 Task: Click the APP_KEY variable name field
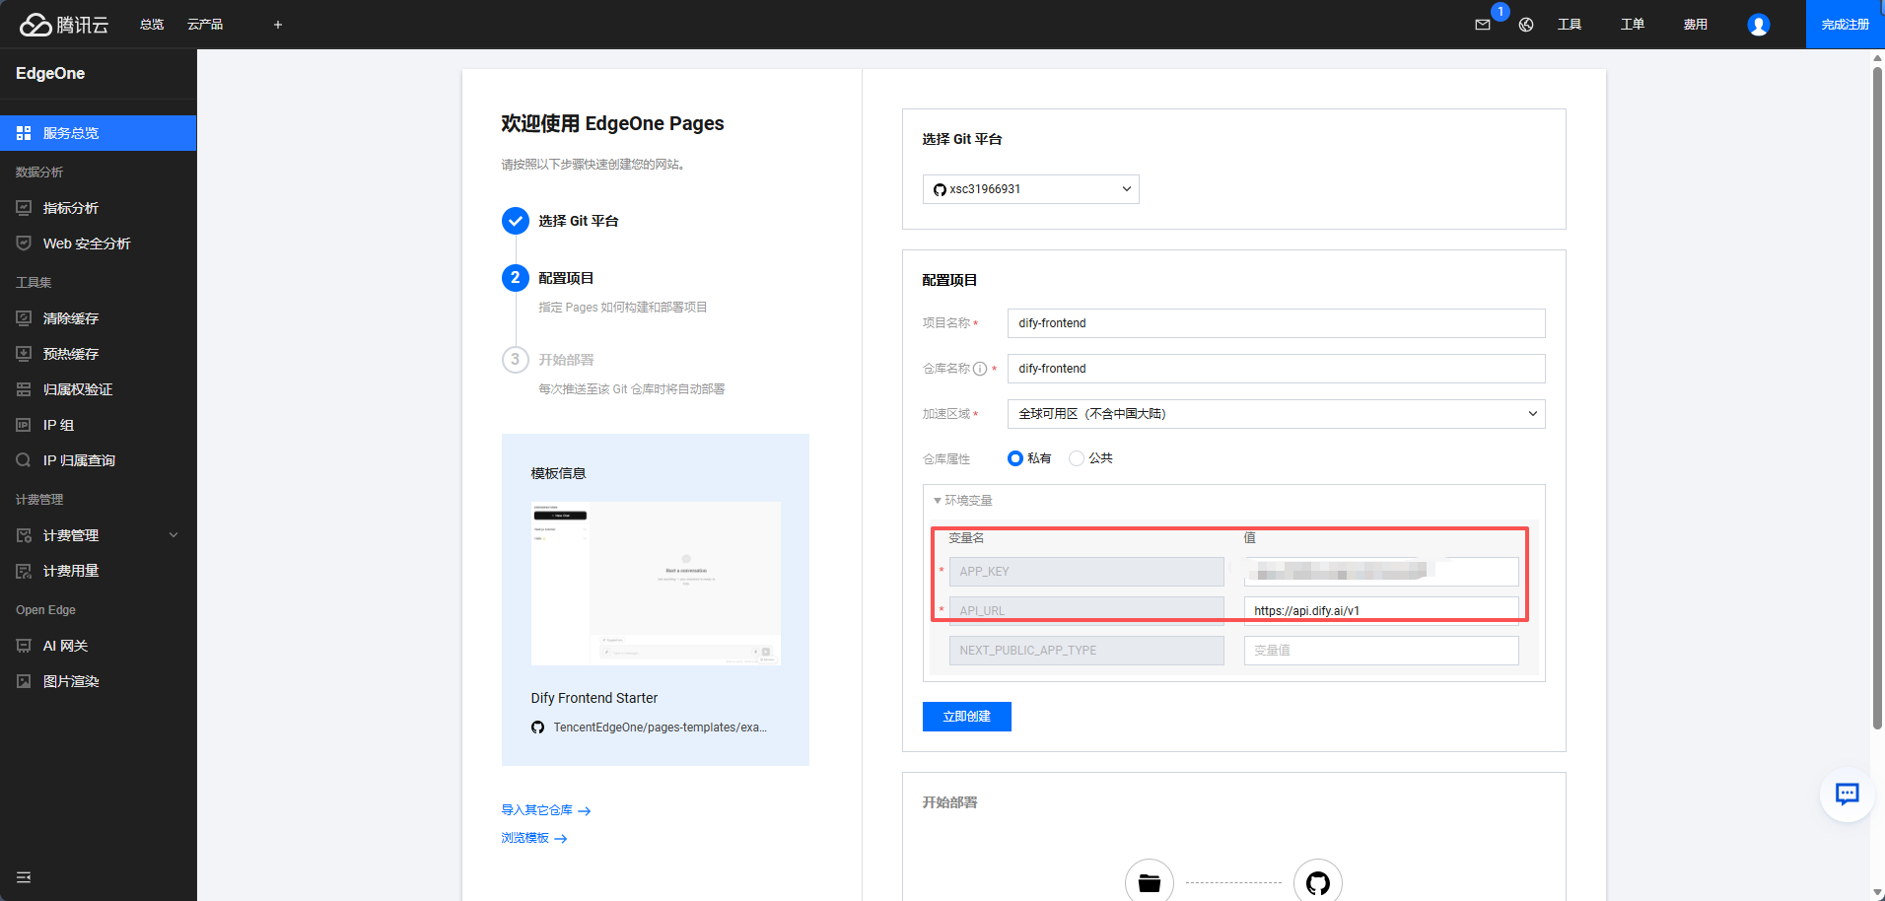pyautogui.click(x=1086, y=572)
